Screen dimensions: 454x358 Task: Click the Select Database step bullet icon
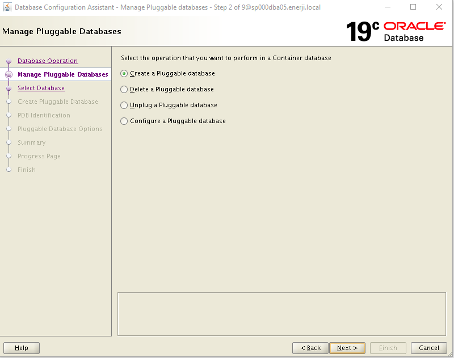[x=9, y=89]
